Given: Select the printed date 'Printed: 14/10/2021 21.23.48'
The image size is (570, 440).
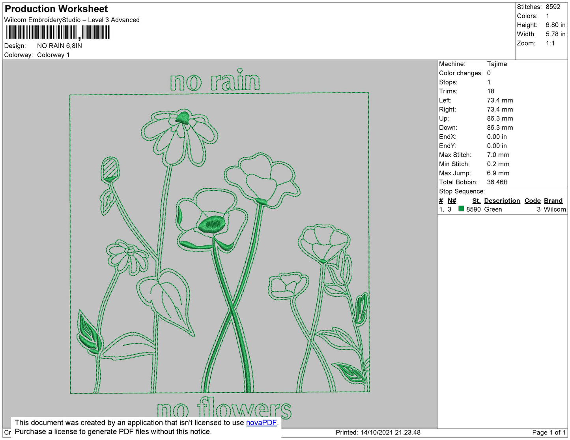Looking at the screenshot, I should [x=378, y=433].
